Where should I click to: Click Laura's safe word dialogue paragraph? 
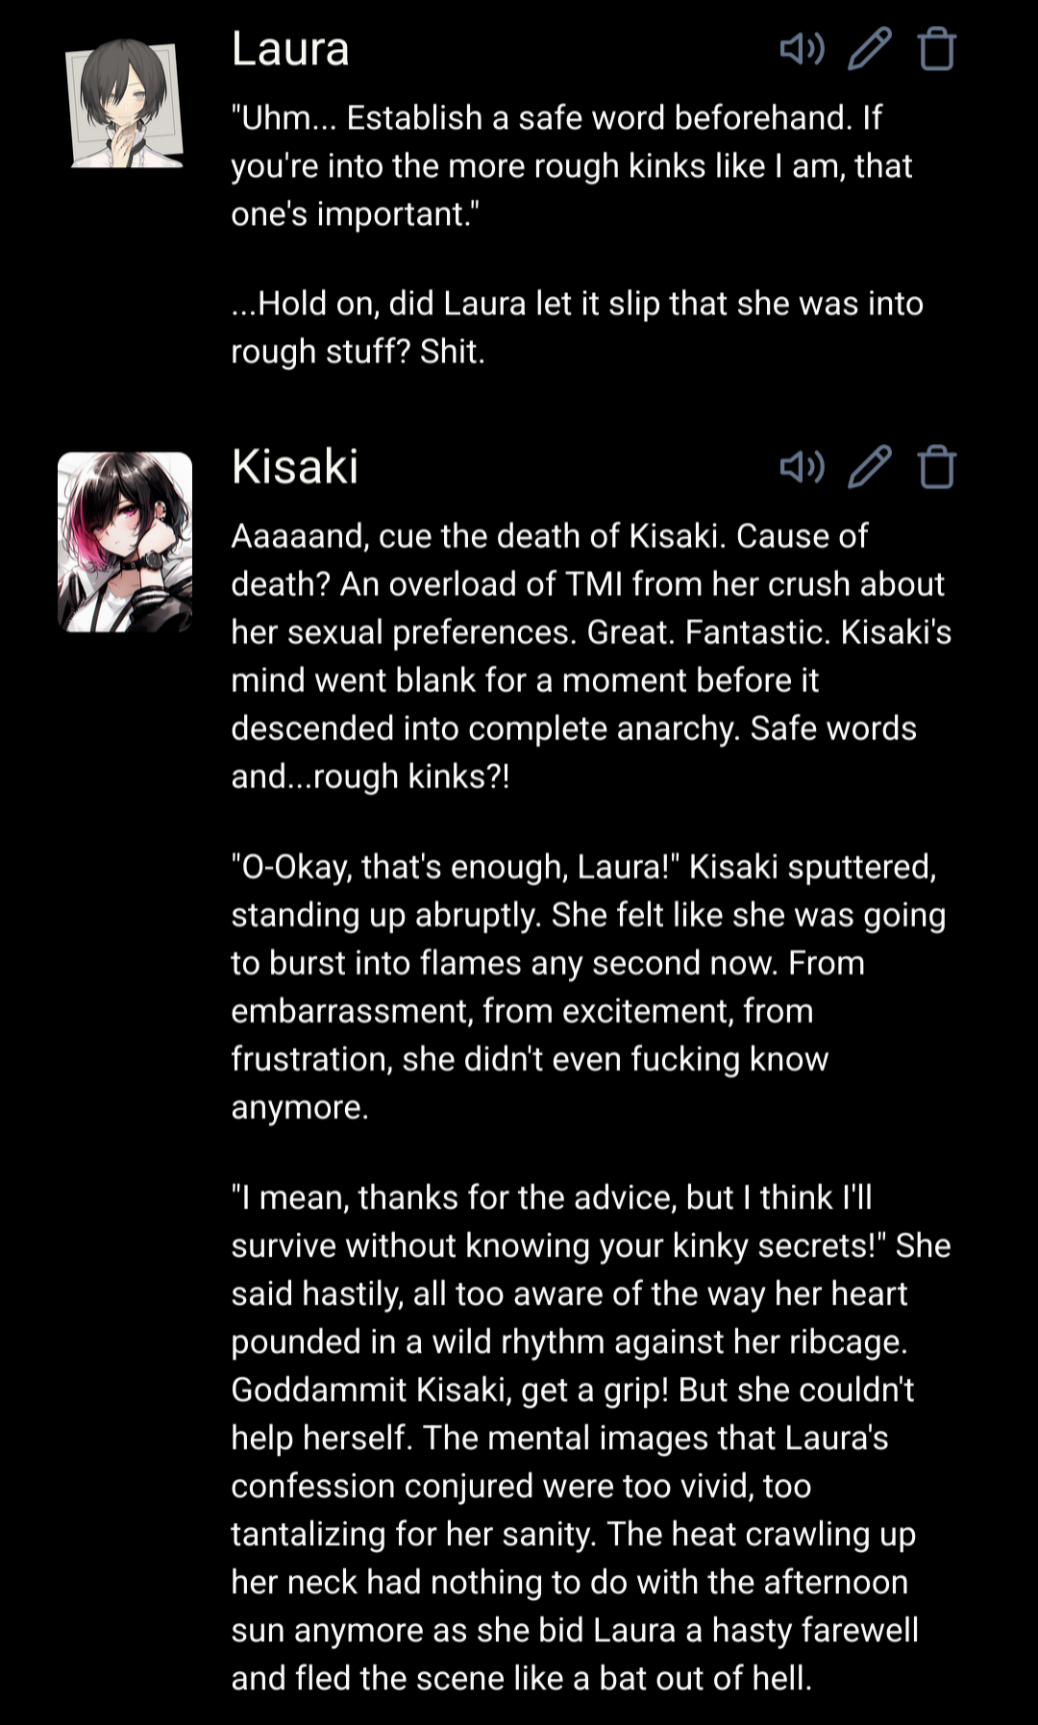click(572, 165)
